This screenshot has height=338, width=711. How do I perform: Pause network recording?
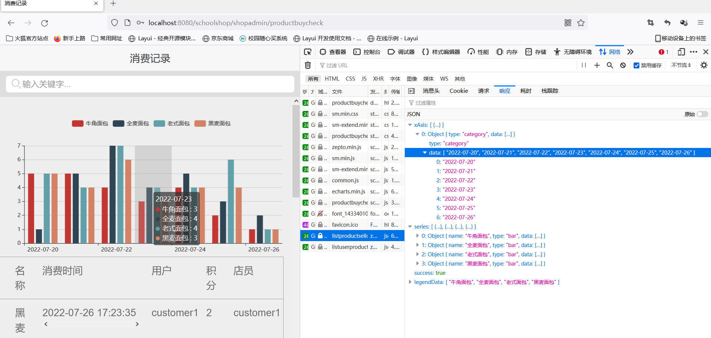click(x=584, y=65)
